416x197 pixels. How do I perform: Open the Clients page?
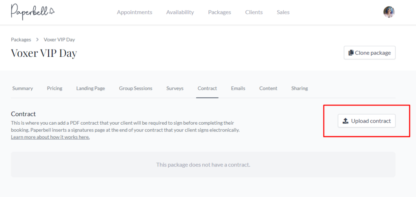pyautogui.click(x=254, y=12)
